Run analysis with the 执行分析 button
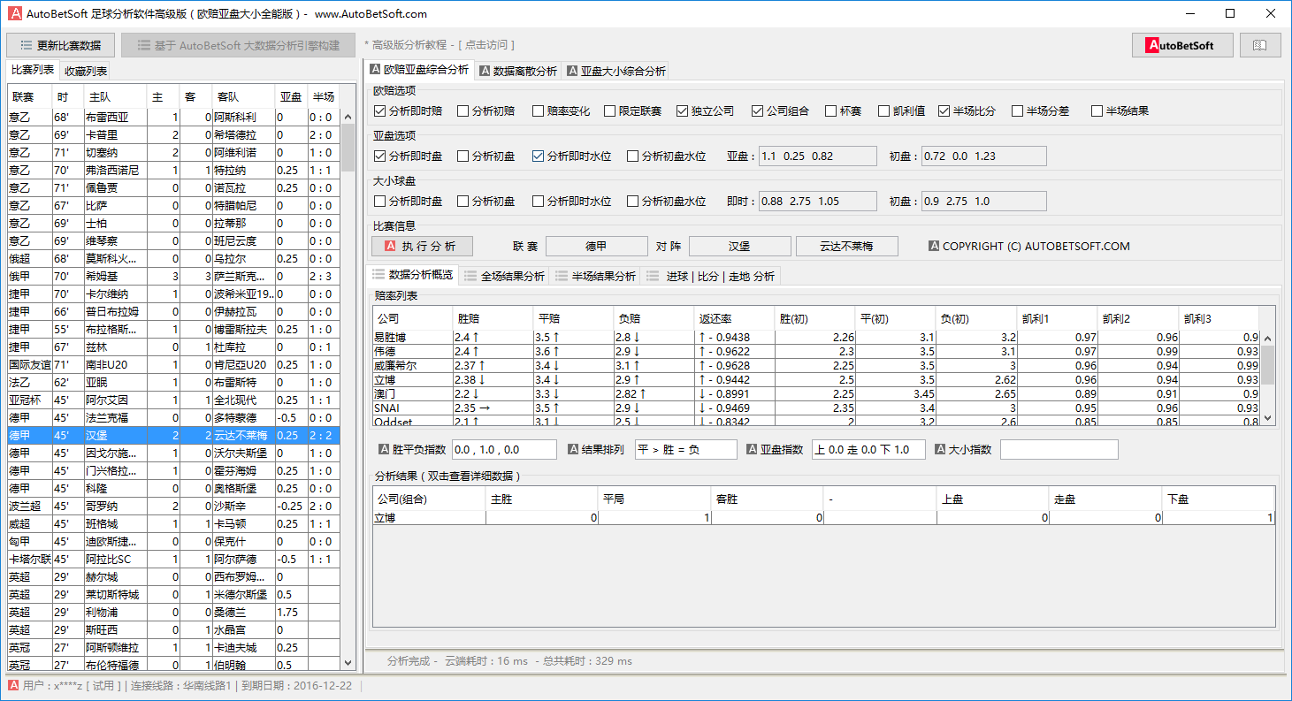Screen dimensions: 1292x701 422,247
